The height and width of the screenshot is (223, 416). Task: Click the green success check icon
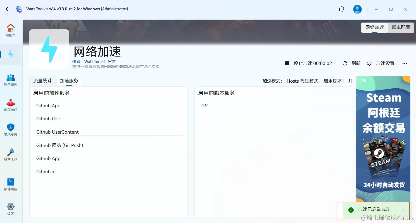click(351, 210)
